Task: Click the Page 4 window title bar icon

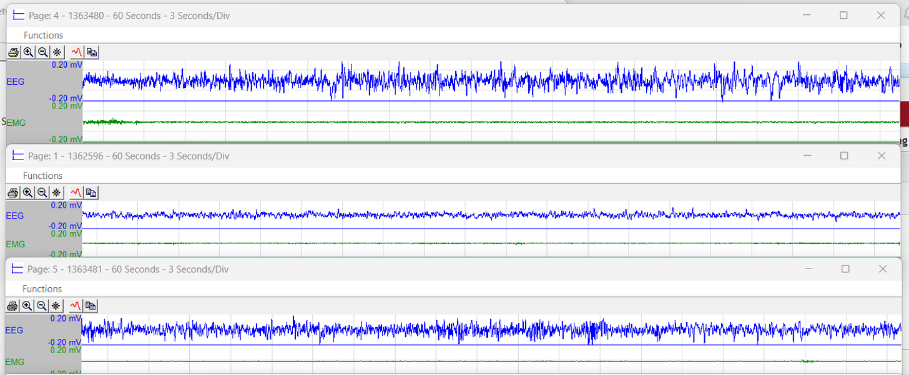Action: point(19,16)
